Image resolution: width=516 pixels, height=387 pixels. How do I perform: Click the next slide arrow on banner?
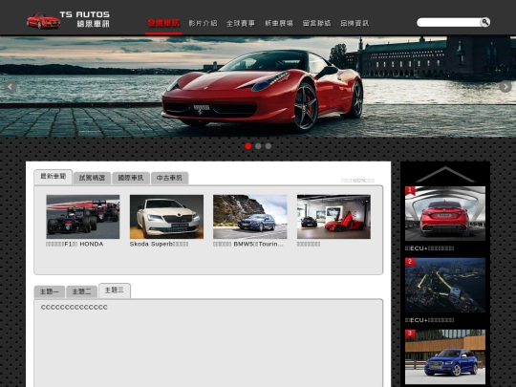pos(505,87)
